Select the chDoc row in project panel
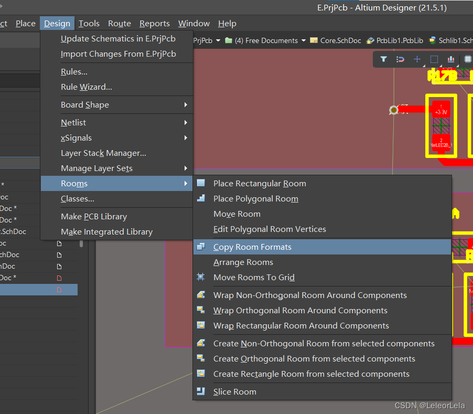This screenshot has width=473, height=414. tap(39, 255)
